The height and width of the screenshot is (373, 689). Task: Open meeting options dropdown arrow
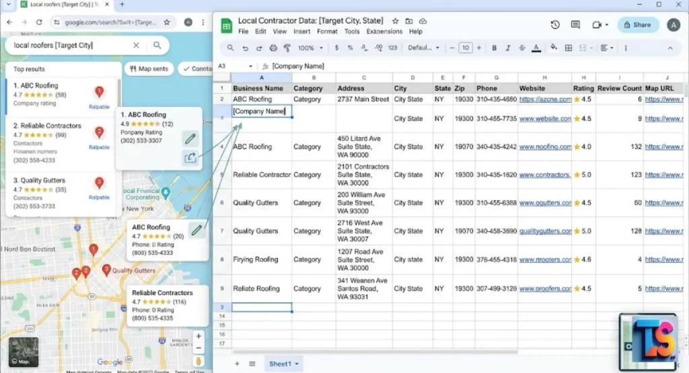click(x=607, y=25)
